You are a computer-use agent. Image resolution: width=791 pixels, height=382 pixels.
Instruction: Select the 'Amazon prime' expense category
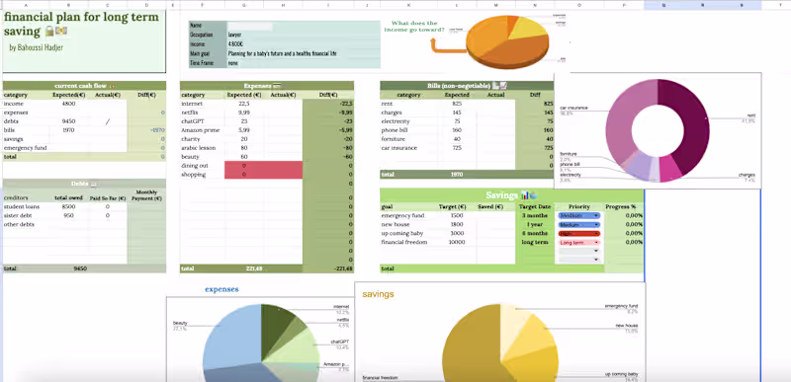click(203, 130)
